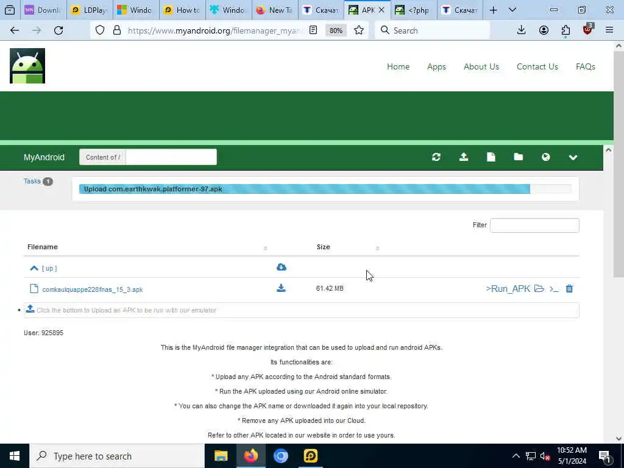The image size is (624, 468).
Task: Switch to the How to tab
Action: coord(182,10)
